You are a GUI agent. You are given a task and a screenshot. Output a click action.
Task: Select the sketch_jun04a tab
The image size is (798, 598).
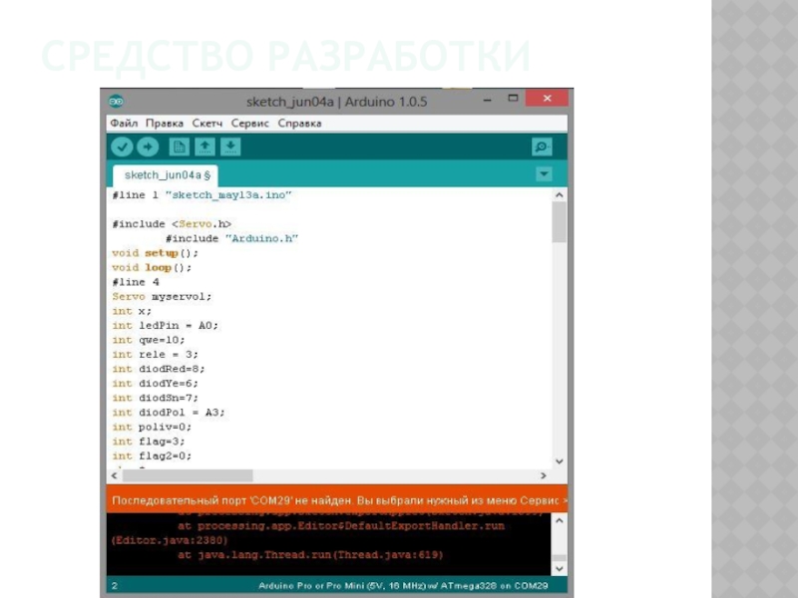[x=166, y=175]
